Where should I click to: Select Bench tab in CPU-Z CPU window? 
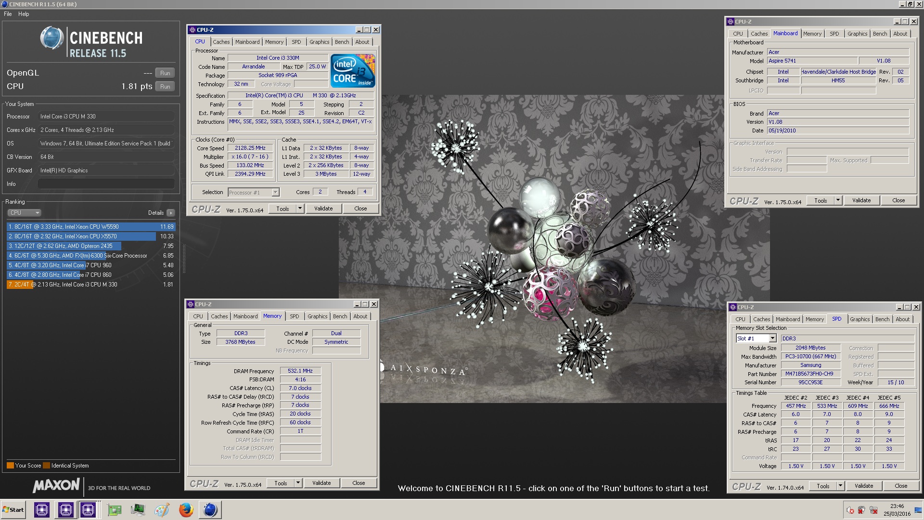(342, 42)
